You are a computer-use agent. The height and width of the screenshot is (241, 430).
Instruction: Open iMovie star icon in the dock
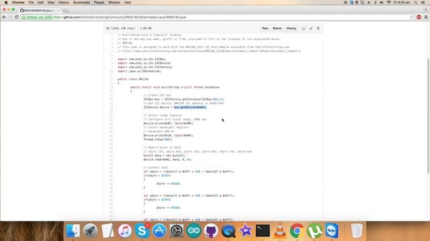coord(245,230)
